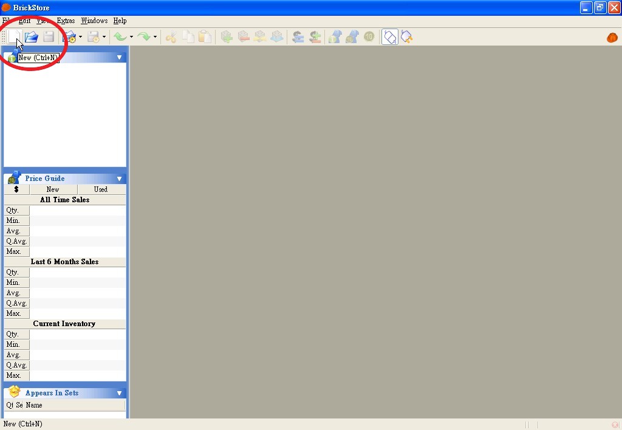Click the Se column header in Appears In Sets
Image resolution: width=622 pixels, height=430 pixels.
(19, 405)
